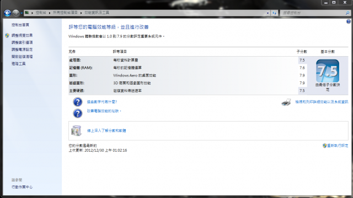Open the 改善電腦效能的祕訣 link
Screen dimensions: 353x198
click(104, 111)
